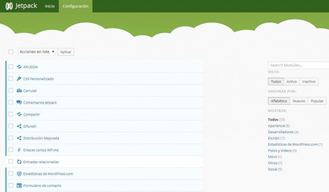Click the Compartir module icon
Image resolution: width=329 pixels, height=192 pixels.
click(x=19, y=114)
